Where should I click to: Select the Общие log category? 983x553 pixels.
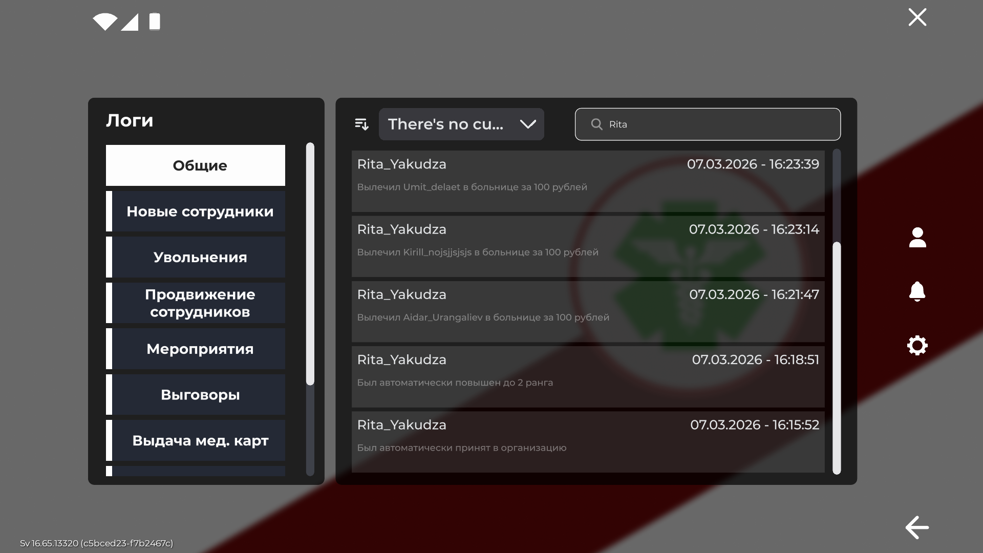tap(196, 165)
